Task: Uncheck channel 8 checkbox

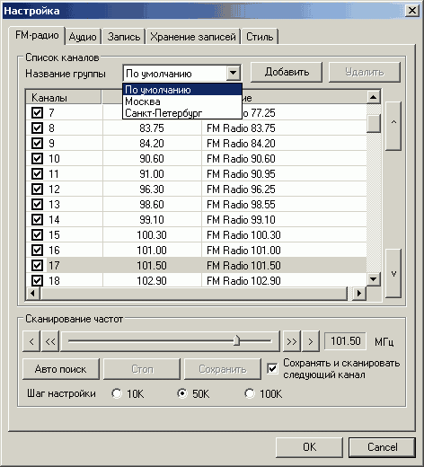Action: tap(37, 128)
